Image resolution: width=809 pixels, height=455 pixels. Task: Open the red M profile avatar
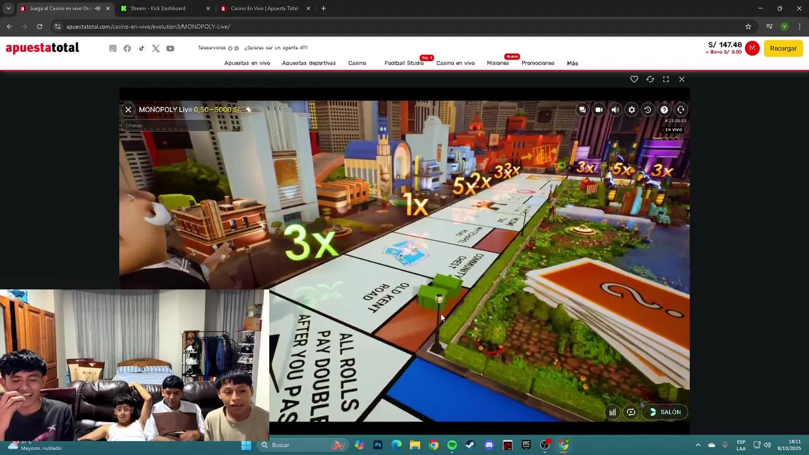coord(752,49)
